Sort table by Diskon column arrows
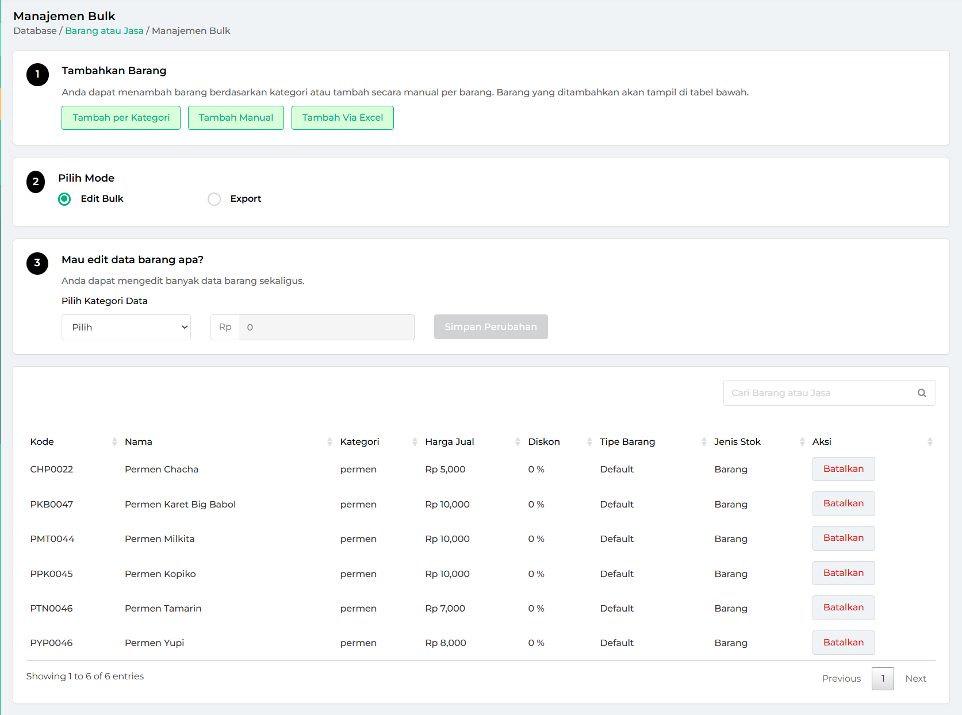Screen dimensions: 962x715 tap(589, 442)
